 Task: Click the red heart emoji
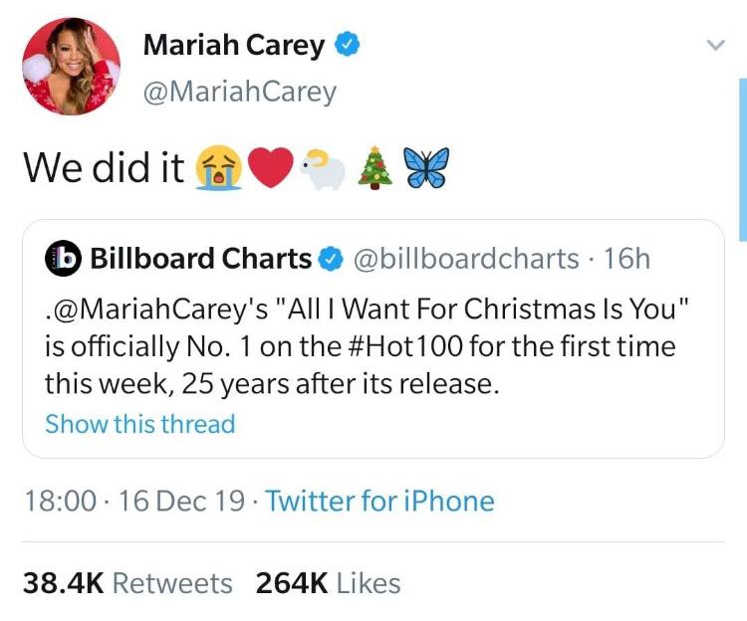(271, 167)
